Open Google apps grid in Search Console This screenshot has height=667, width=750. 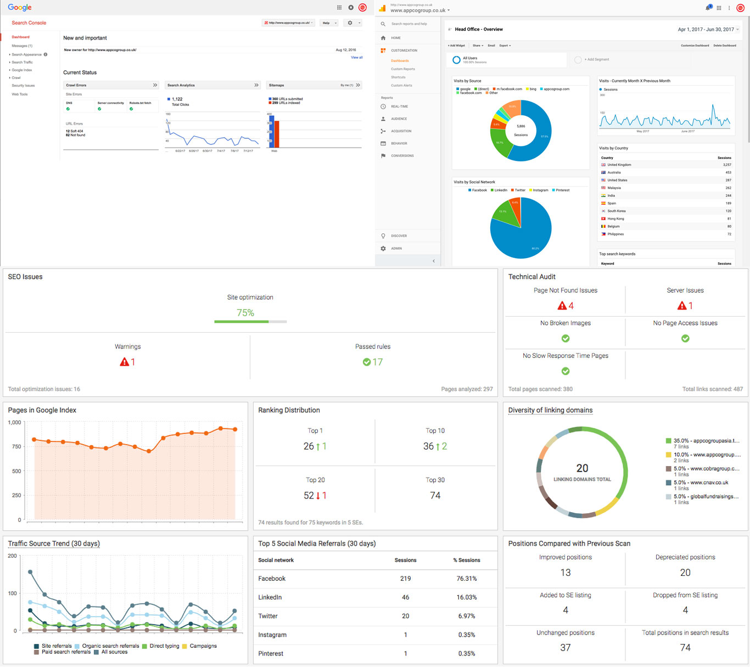click(339, 8)
